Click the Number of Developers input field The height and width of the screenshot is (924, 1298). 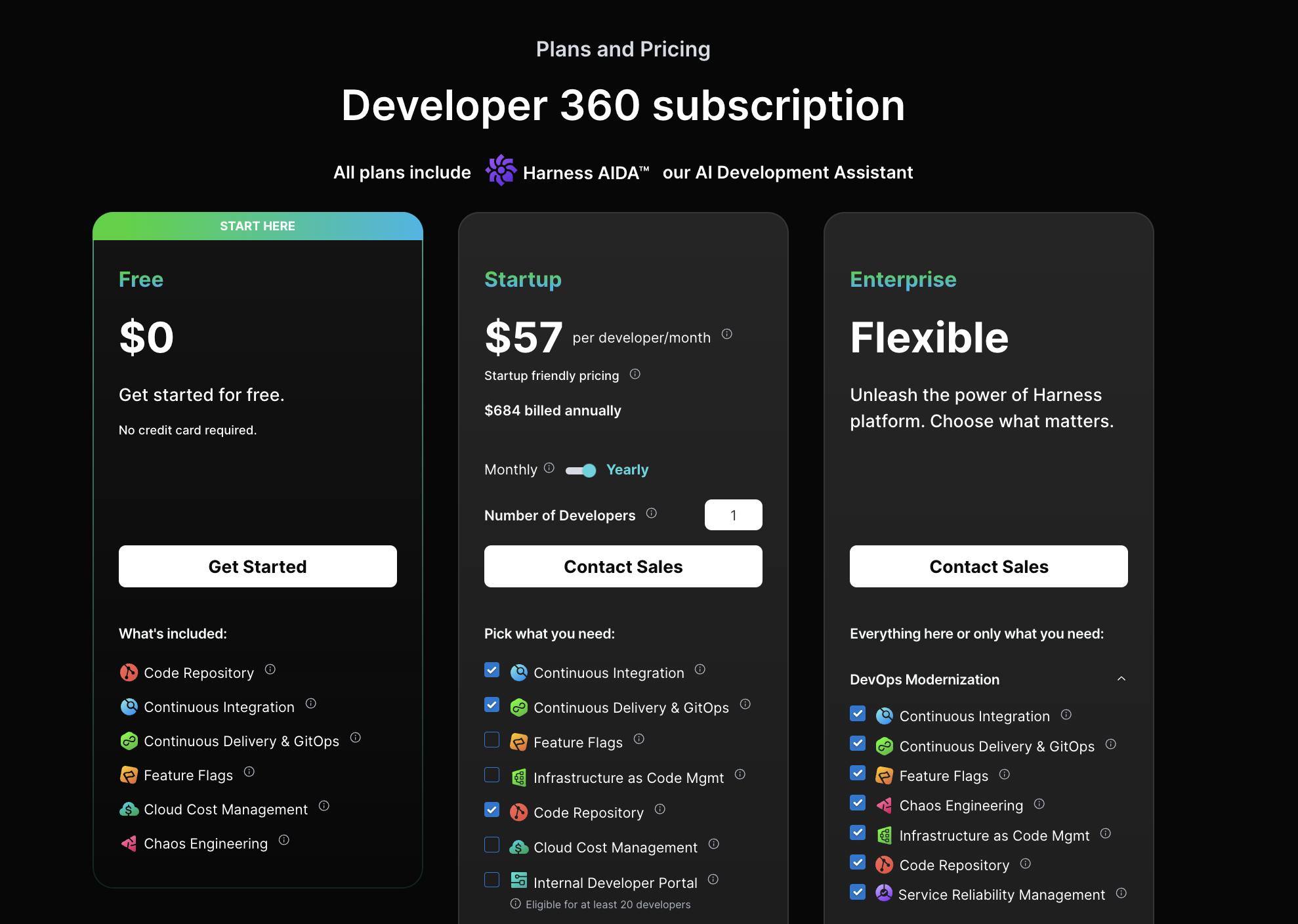click(733, 515)
